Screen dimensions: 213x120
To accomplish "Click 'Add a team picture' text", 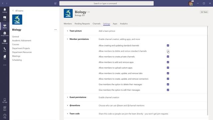I will pyautogui.click(x=107, y=31).
